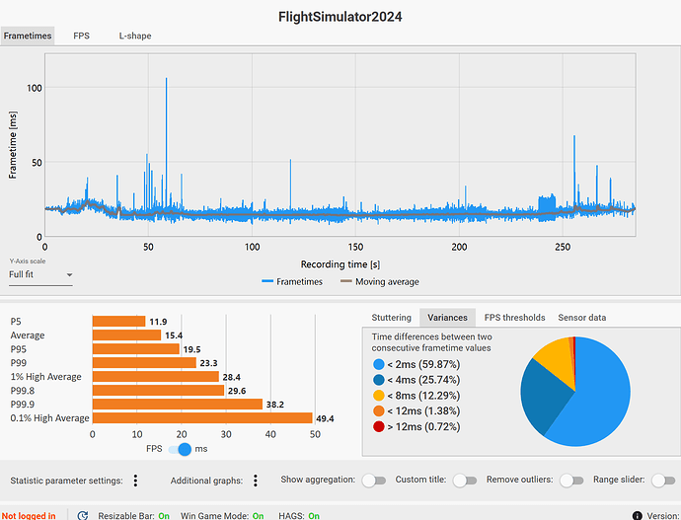
Task: Open Statistic parameter settings three-dot menu
Action: tap(135, 481)
